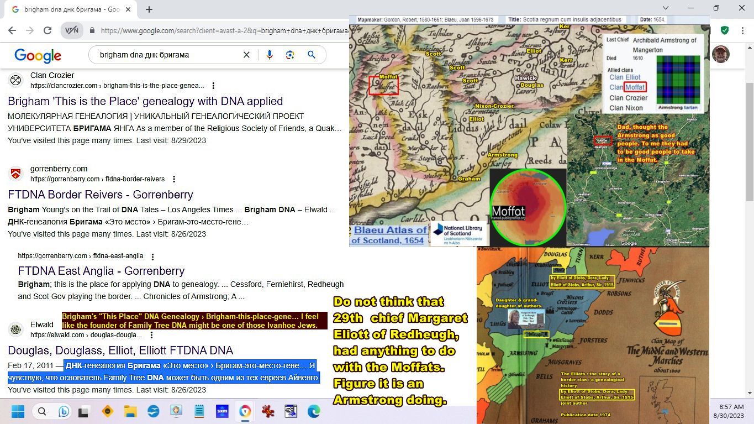This screenshot has height=424, width=754.
Task: Click the Clan Moffat link in overlay
Action: [x=627, y=87]
